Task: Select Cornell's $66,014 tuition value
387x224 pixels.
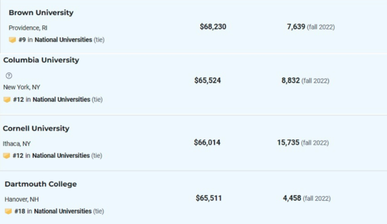Action: (207, 143)
